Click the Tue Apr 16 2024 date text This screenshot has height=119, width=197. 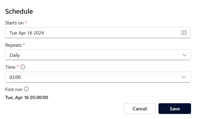point(27,33)
